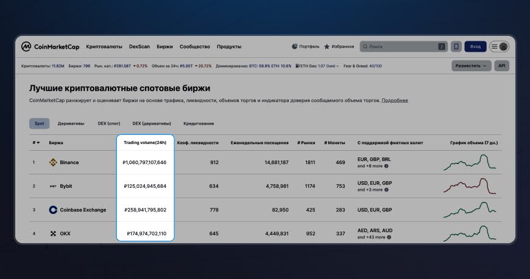Open the Продукты menu
The height and width of the screenshot is (279, 530).
(x=229, y=47)
